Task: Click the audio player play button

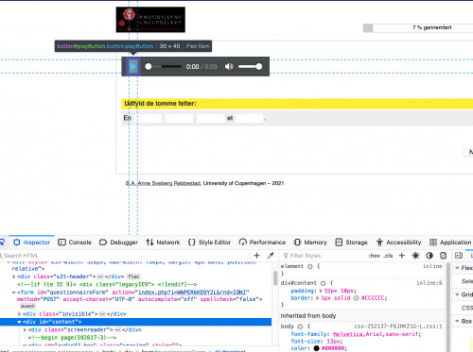Action: click(133, 66)
